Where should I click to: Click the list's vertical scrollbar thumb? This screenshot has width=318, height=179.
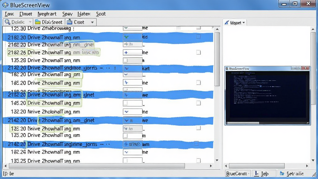pos(217,59)
